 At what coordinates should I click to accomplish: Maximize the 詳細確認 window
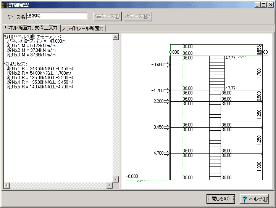(x=264, y=5)
